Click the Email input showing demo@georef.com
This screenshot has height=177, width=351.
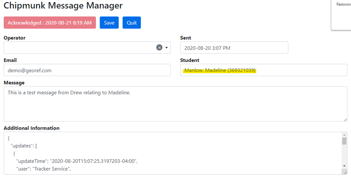pos(87,70)
